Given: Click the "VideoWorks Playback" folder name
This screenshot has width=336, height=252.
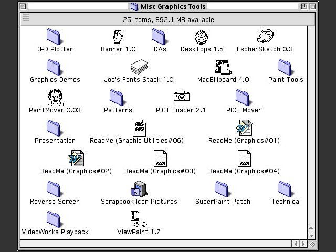Looking at the screenshot, I should pyautogui.click(x=55, y=232).
